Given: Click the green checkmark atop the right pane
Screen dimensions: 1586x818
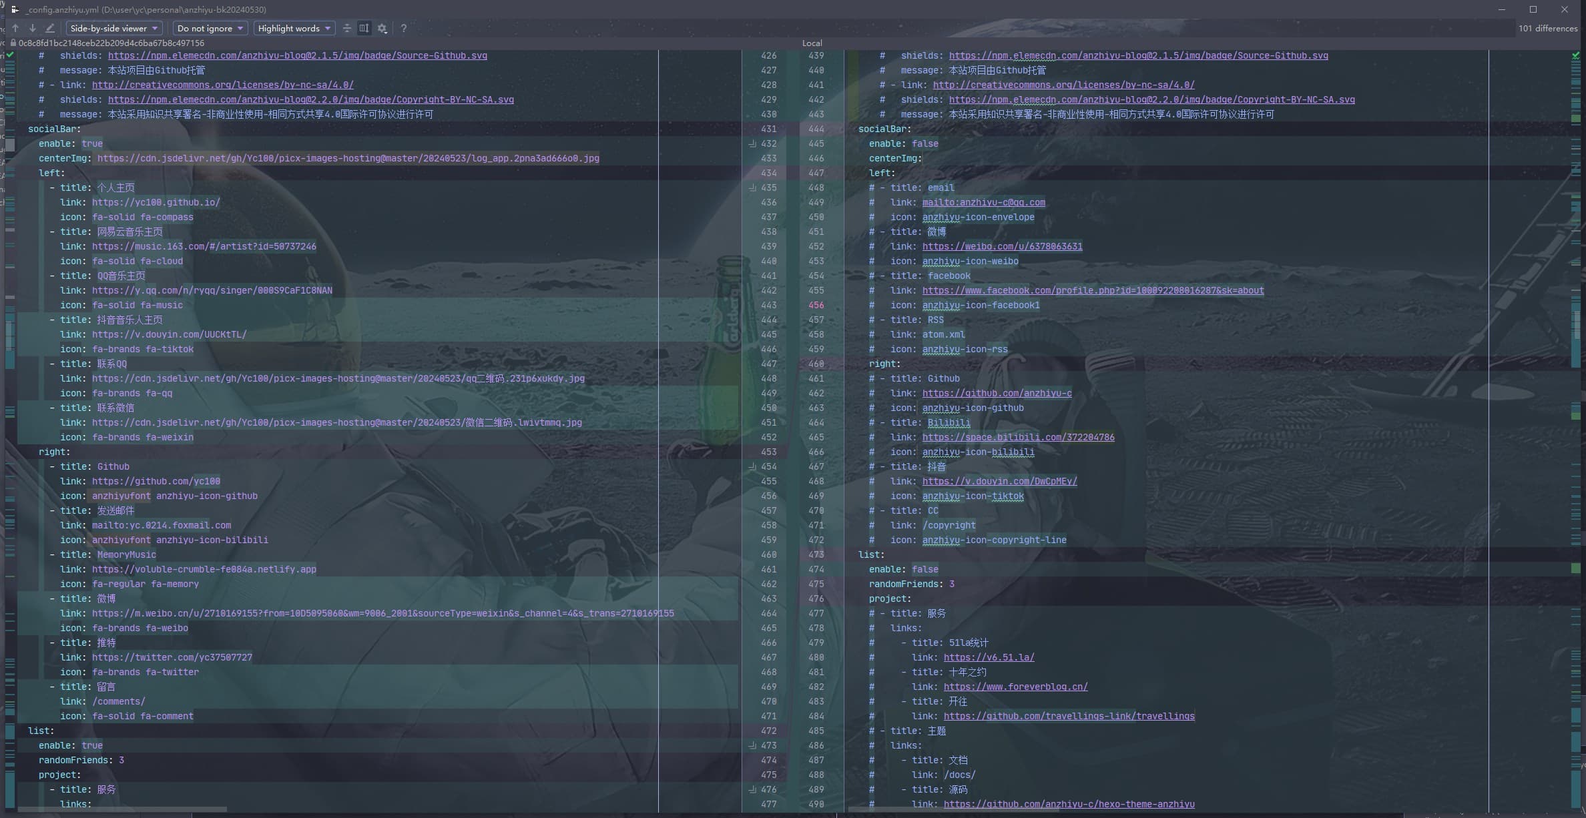Looking at the screenshot, I should [x=1575, y=56].
